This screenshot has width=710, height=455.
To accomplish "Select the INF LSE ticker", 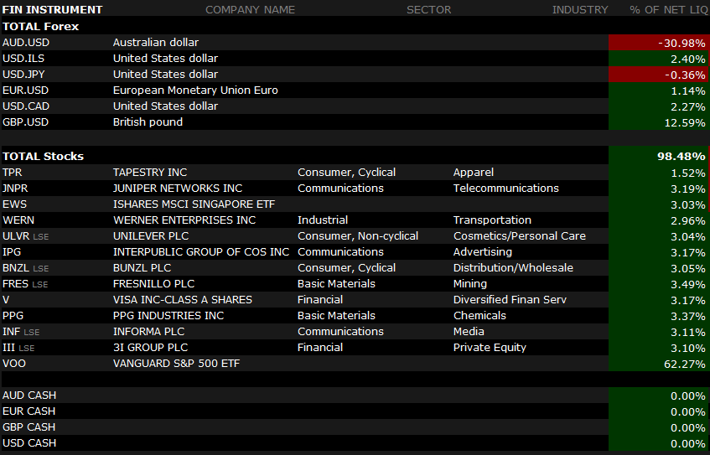I will [x=21, y=332].
